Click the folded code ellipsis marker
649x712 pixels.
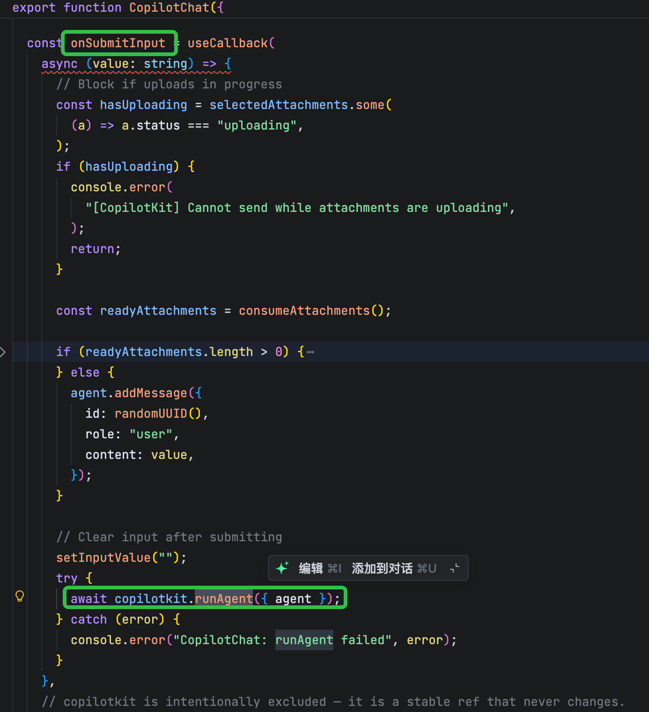pyautogui.click(x=310, y=352)
